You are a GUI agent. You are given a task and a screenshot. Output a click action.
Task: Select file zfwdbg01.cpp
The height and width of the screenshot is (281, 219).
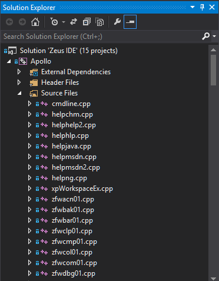coord(74,273)
